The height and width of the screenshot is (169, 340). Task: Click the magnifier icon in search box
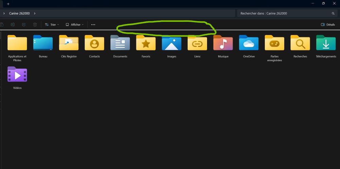[333, 14]
